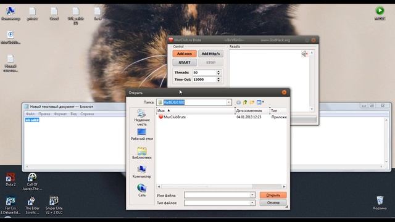395x222 pixels.
Task: Click the Открыть button in the dialog
Action: (273, 195)
